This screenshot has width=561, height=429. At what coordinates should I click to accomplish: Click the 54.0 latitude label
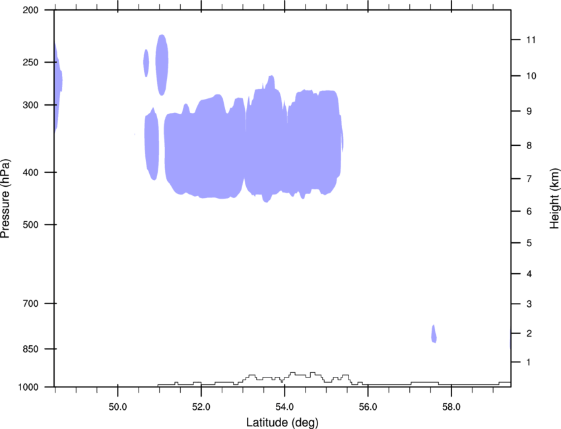point(285,407)
